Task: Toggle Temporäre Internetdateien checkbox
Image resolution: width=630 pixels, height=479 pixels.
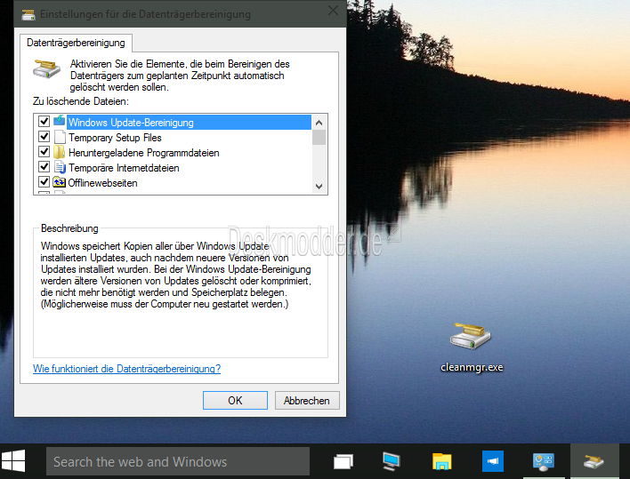Action: click(x=44, y=167)
